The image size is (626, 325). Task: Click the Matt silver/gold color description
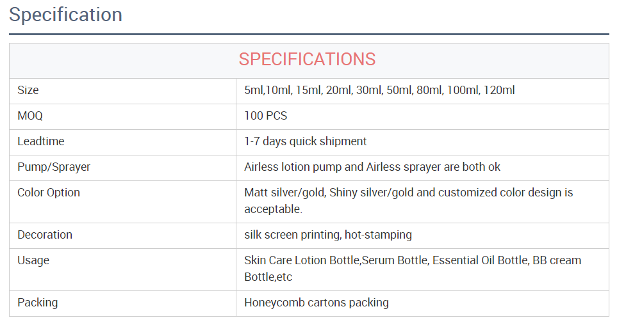point(408,201)
